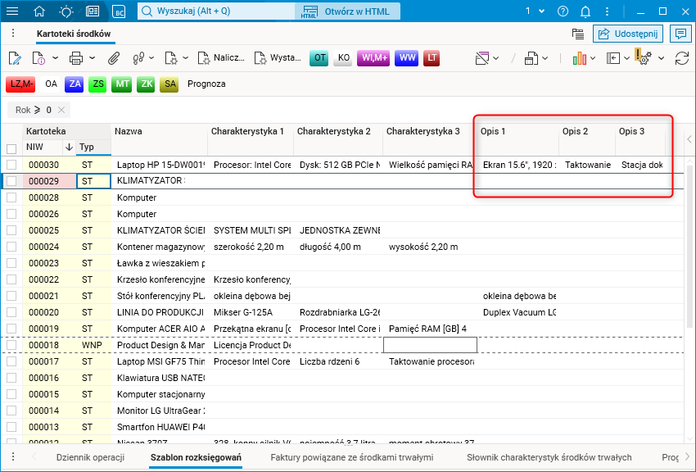696x472 pixels.
Task: Click the document settings gear icon
Action: pos(171,58)
